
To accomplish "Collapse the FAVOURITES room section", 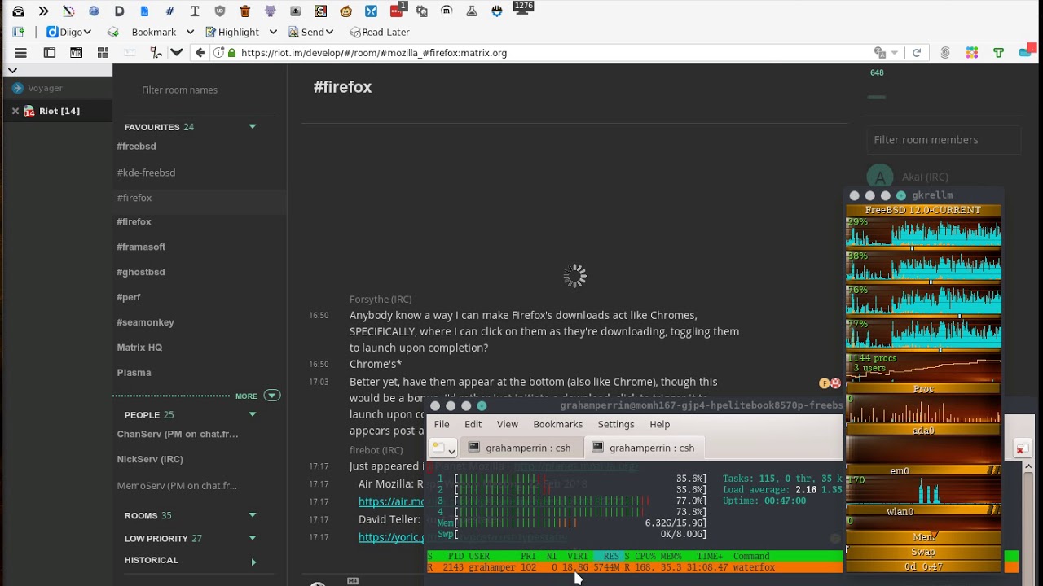I will 253,127.
